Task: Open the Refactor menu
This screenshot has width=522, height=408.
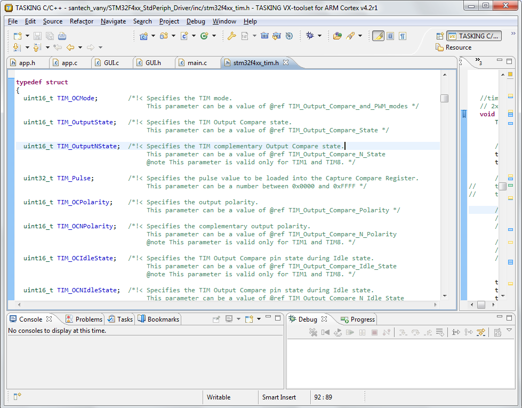Action: pyautogui.click(x=82, y=21)
